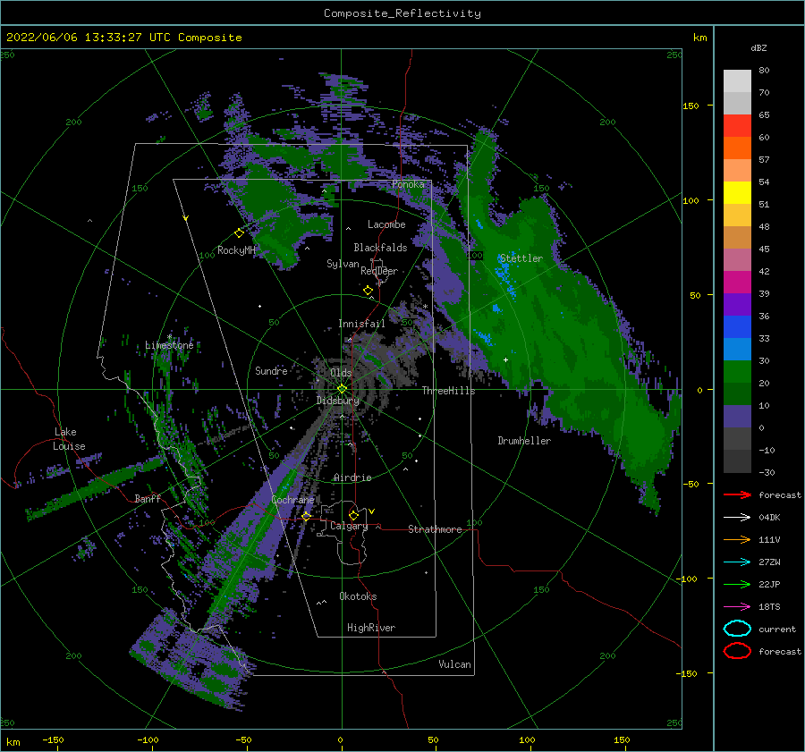Select the Cochrane city label
Viewport: 805px width, 752px height.
[292, 500]
